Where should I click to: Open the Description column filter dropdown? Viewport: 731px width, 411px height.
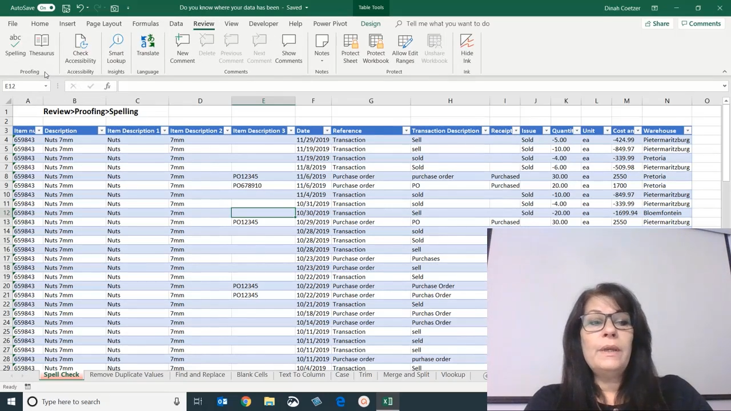click(102, 131)
